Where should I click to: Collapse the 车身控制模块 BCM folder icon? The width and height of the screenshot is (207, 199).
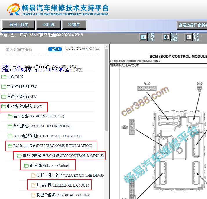point(19,156)
